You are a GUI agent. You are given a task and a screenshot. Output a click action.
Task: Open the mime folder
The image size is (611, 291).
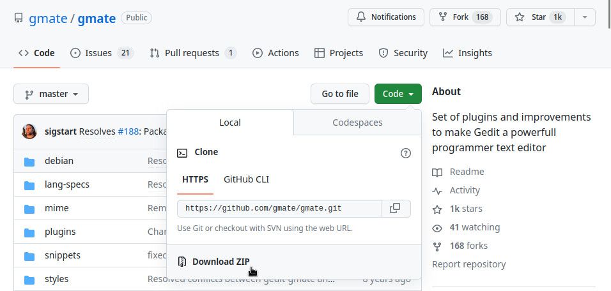tap(56, 208)
